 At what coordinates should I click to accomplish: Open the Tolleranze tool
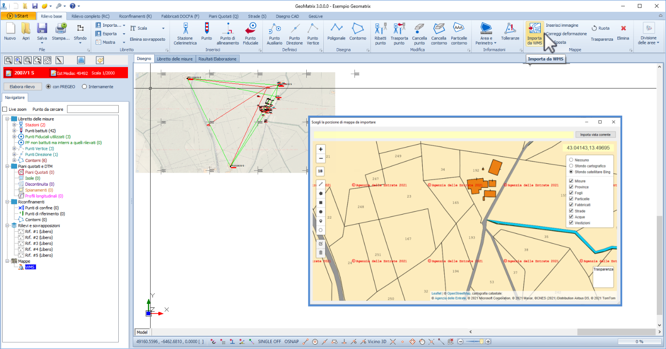pos(510,32)
